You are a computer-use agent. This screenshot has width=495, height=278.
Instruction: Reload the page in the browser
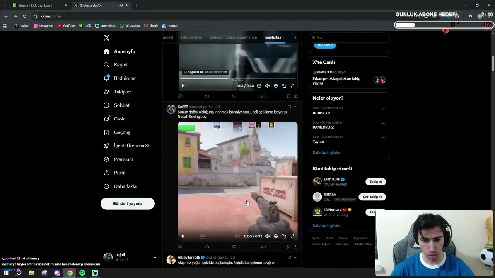click(24, 16)
